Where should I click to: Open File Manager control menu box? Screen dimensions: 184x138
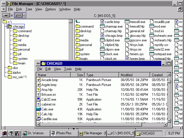pos(4,4)
